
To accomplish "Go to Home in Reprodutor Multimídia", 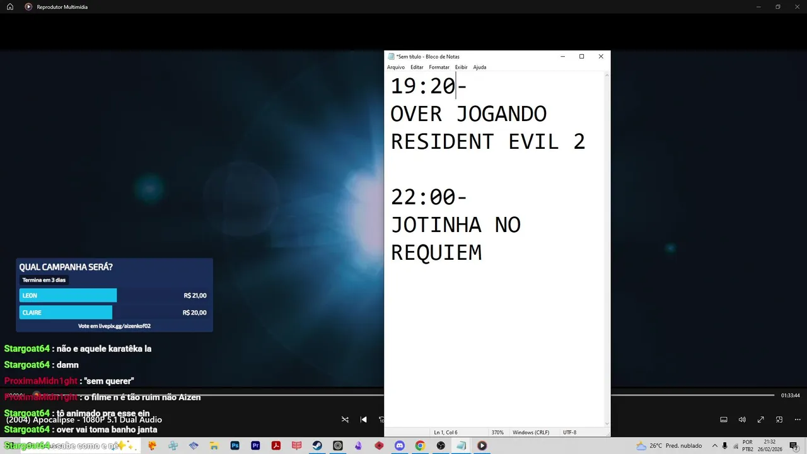I will [x=10, y=7].
